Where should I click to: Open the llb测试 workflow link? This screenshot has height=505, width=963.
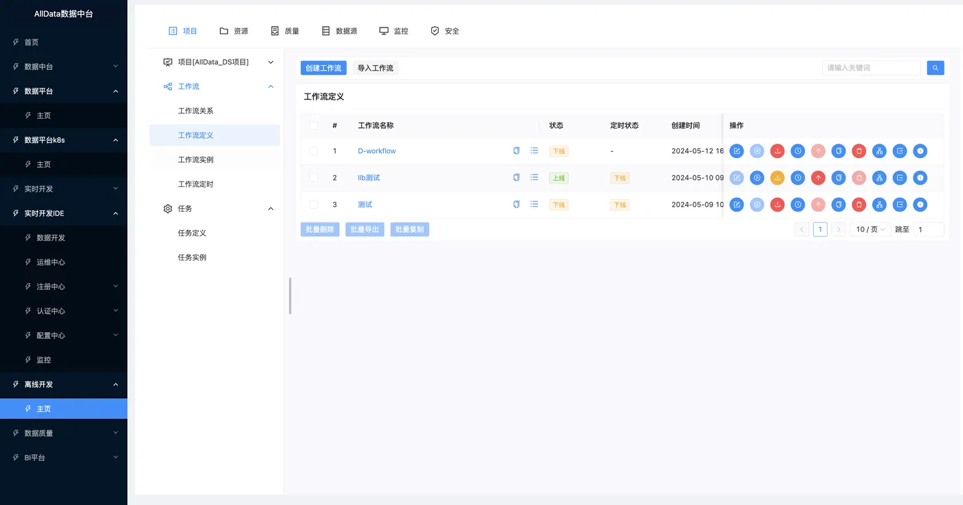click(x=369, y=178)
